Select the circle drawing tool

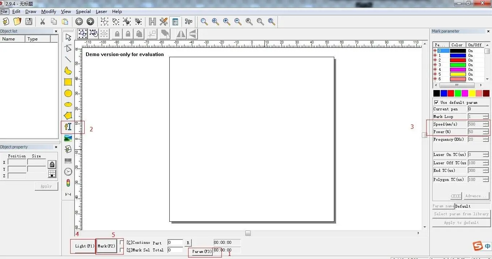coord(68,93)
